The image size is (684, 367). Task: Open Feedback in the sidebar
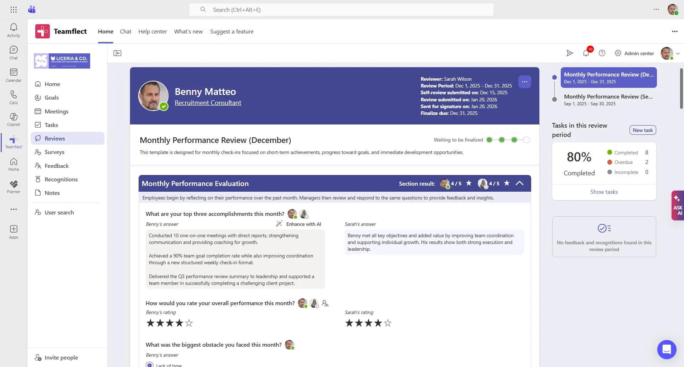[67, 166]
